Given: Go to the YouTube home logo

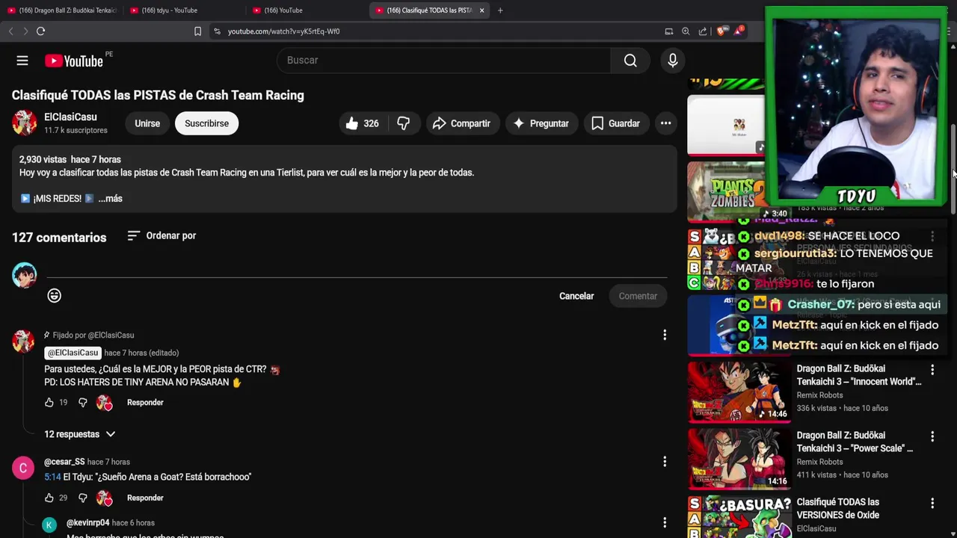Looking at the screenshot, I should click(73, 61).
